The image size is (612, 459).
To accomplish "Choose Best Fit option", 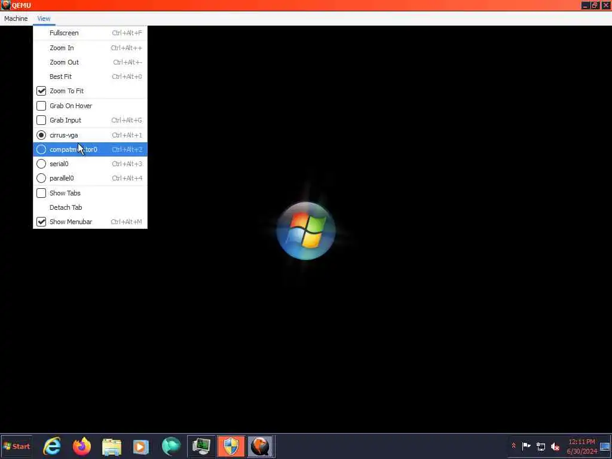I will pyautogui.click(x=90, y=76).
